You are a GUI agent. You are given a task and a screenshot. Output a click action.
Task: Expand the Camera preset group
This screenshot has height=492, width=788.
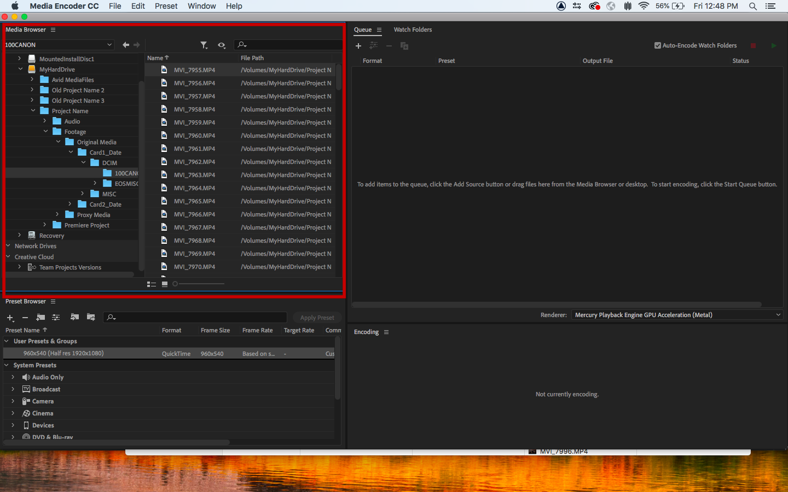coord(13,401)
